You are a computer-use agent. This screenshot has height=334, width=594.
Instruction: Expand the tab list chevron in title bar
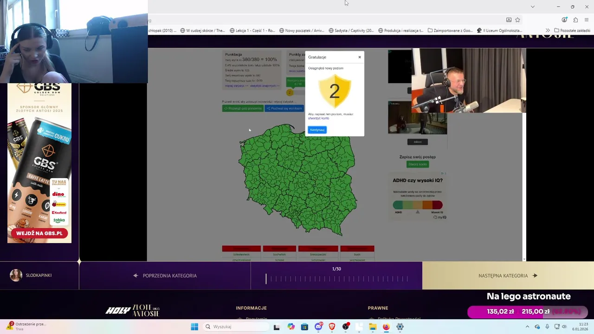(532, 6)
